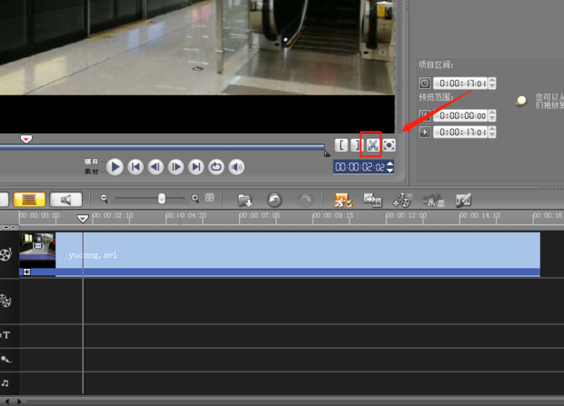Viewport: 564px width, 406px height.
Task: Toggle repeat playback loop button
Action: coord(217,167)
